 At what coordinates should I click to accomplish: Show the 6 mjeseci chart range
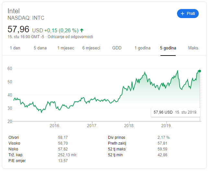tap(91, 48)
